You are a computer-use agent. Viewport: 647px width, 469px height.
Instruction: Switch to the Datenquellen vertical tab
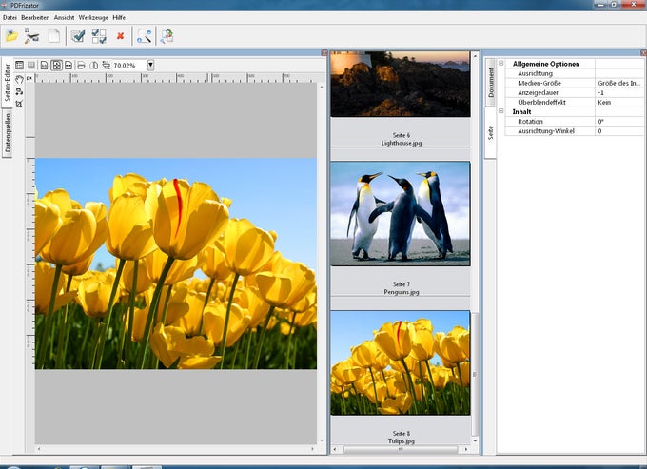pyautogui.click(x=8, y=133)
